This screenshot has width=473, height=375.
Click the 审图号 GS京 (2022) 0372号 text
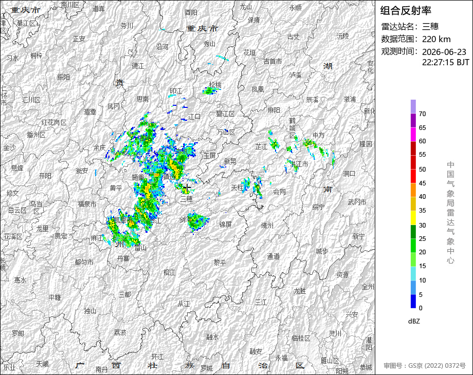[x=425, y=366]
